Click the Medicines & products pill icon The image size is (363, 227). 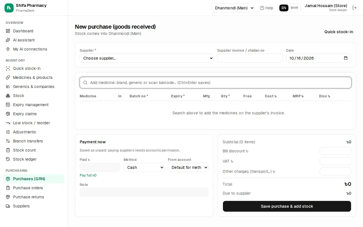tap(8, 77)
